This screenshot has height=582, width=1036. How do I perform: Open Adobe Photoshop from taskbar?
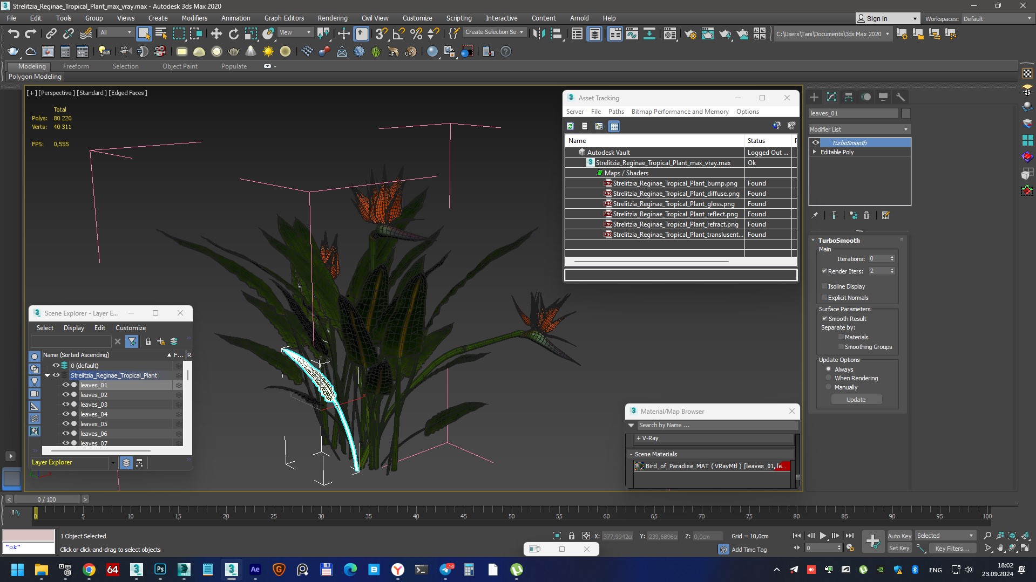[160, 570]
